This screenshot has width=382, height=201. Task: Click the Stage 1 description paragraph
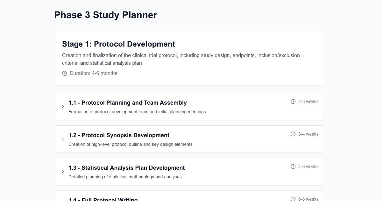coord(181,59)
